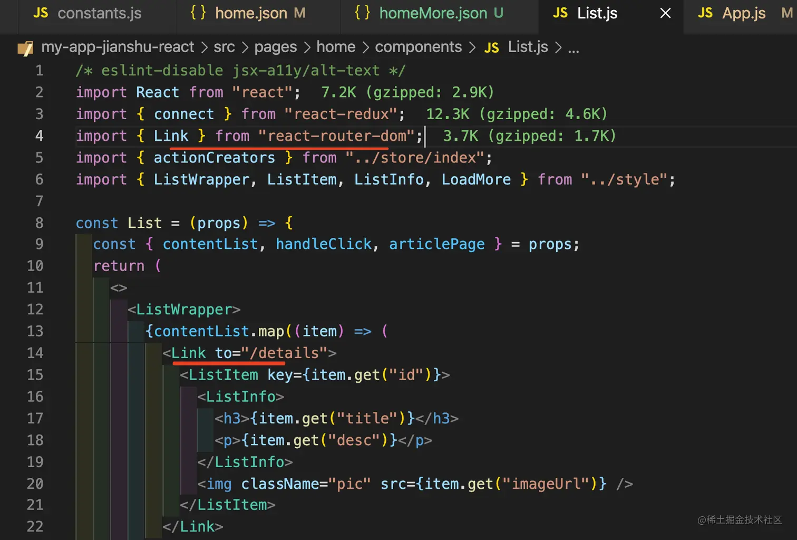Select empty line 7 via its line number
The height and width of the screenshot is (540, 797).
(x=40, y=201)
